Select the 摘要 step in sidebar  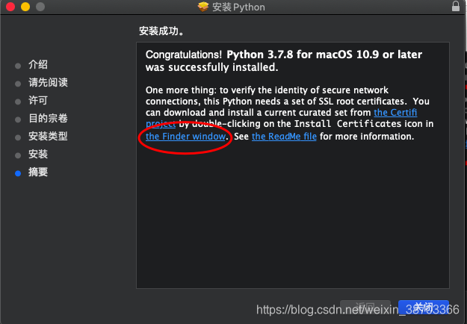tap(38, 172)
